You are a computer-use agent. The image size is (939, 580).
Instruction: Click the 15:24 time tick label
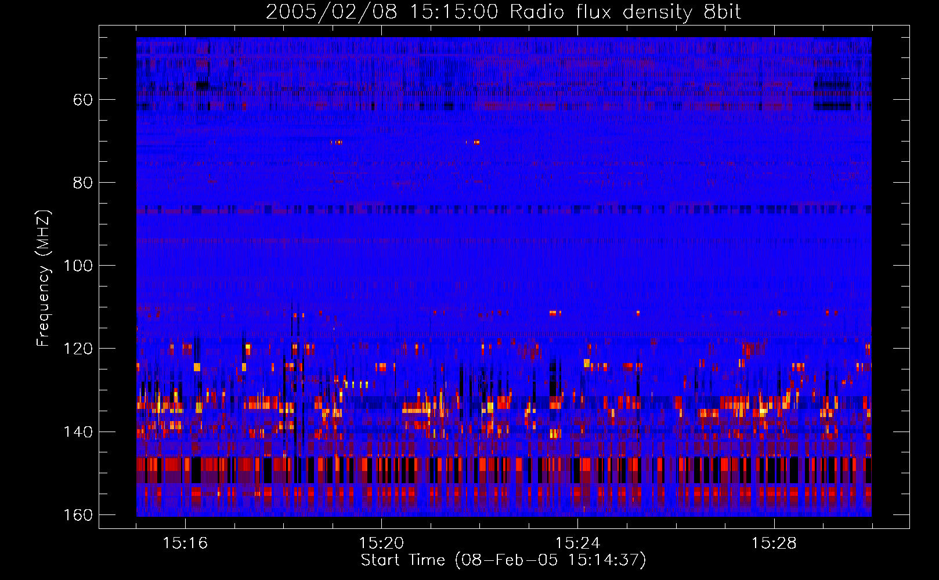pyautogui.click(x=577, y=543)
